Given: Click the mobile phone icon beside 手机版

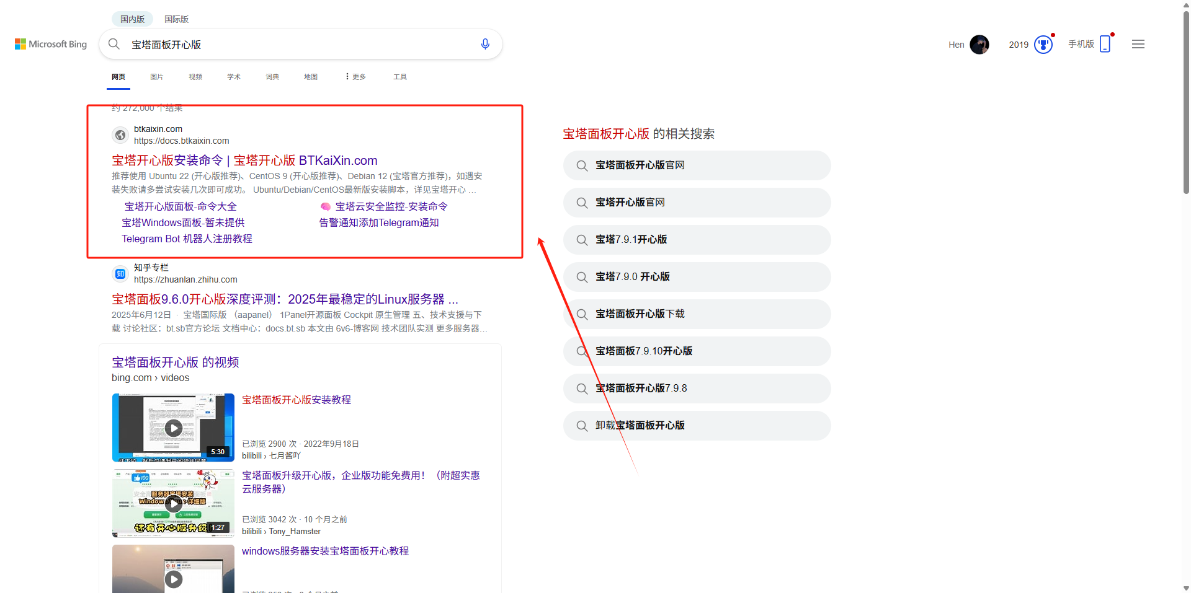Looking at the screenshot, I should [x=1105, y=44].
